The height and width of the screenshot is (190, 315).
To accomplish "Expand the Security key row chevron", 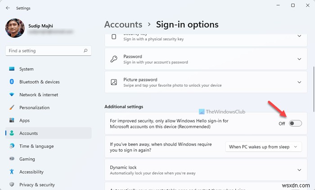I will coord(299,36).
